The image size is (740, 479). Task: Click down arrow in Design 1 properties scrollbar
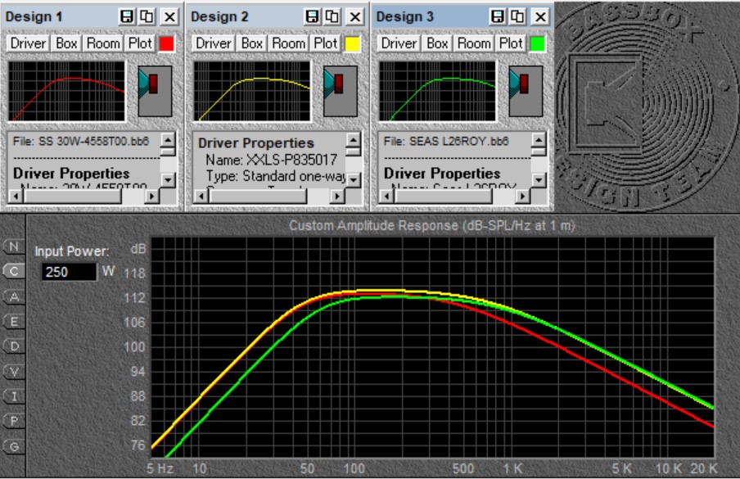tap(168, 180)
